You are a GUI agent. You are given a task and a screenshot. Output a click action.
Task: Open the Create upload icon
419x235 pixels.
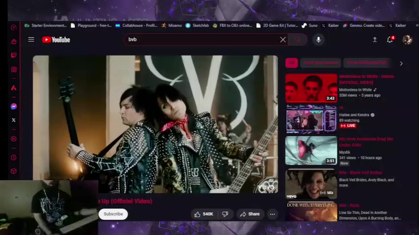coord(375,39)
